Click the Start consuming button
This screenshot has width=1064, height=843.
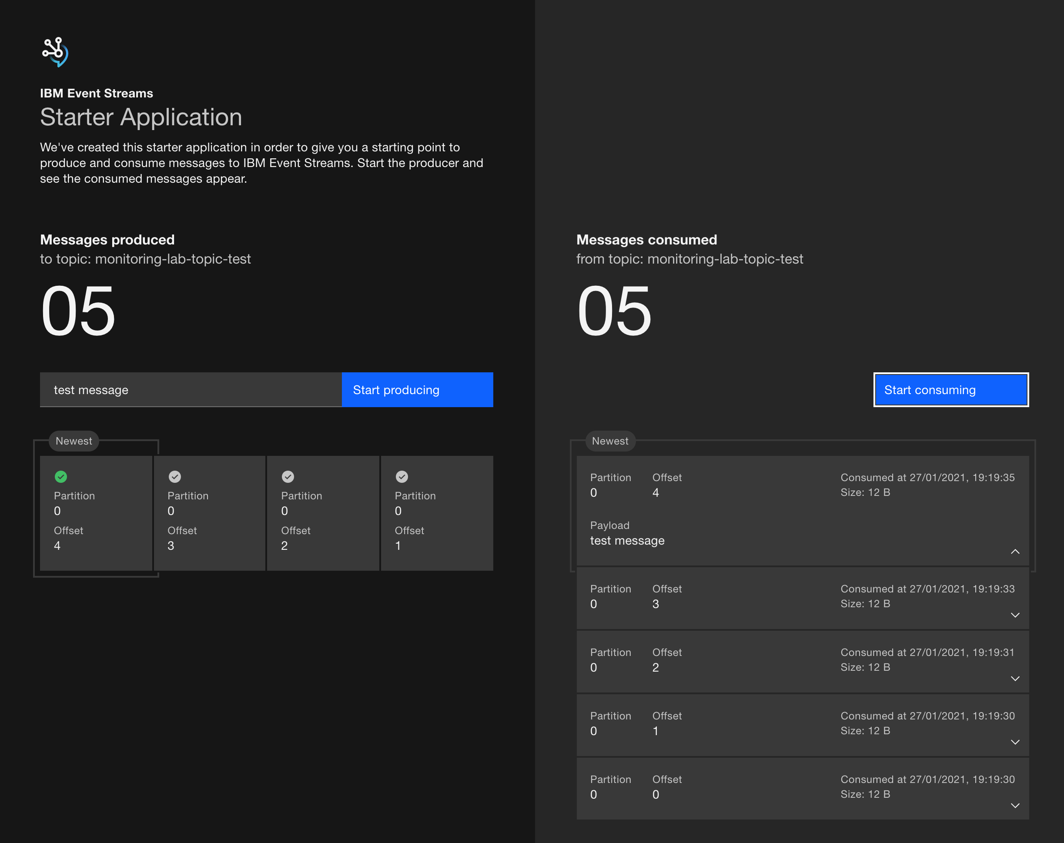pos(951,390)
